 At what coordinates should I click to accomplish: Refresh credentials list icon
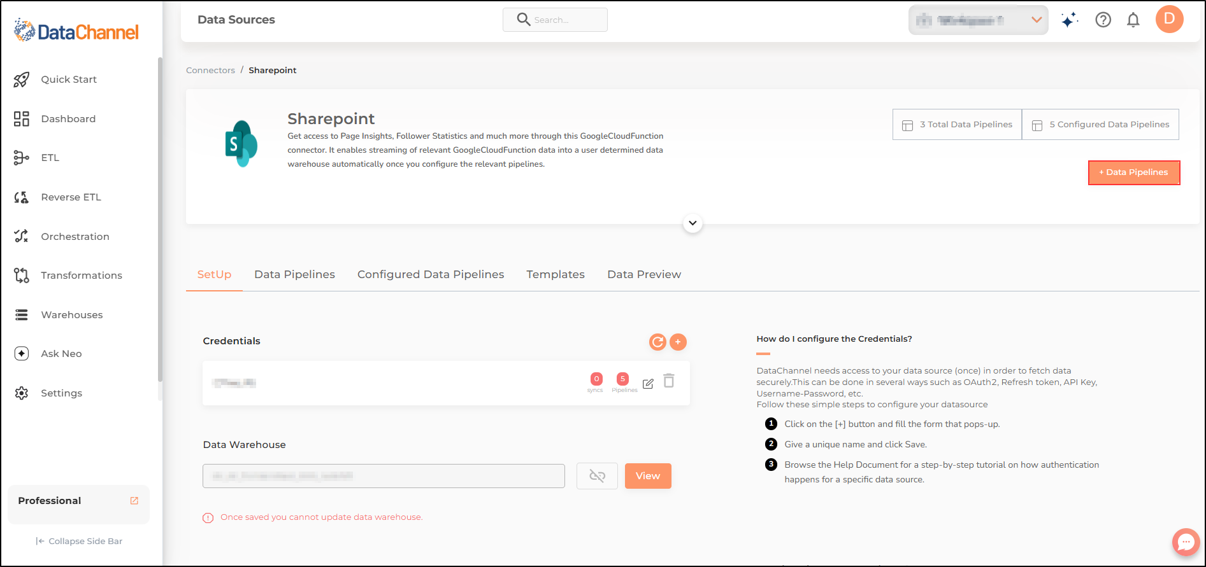[x=657, y=342]
